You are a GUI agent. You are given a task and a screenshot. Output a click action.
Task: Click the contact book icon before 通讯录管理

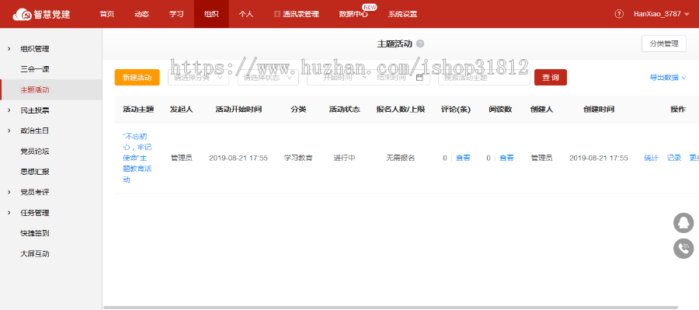(276, 14)
